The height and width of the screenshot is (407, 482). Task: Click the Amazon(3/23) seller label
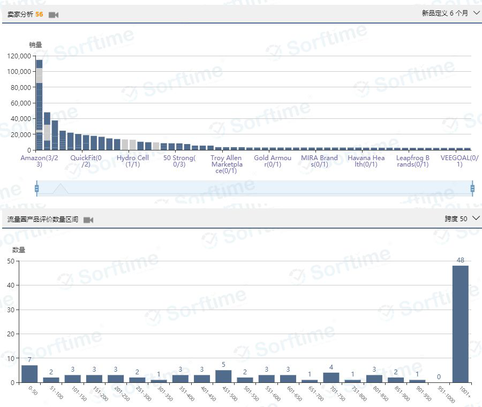point(39,161)
